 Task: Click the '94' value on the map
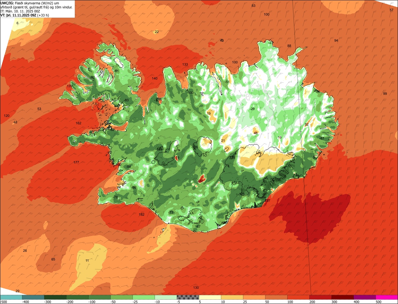336,41
